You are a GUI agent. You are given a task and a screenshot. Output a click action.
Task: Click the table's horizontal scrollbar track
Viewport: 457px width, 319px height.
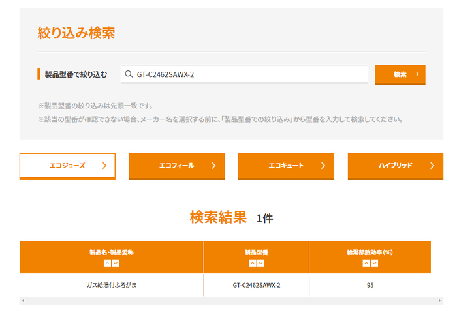(228, 301)
